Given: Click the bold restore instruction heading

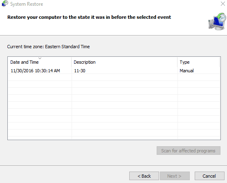Looking at the screenshot, I should click(89, 17).
